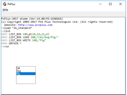Click the run command line
This screenshot has height=95, width=127.
pyautogui.click(x=5, y=47)
